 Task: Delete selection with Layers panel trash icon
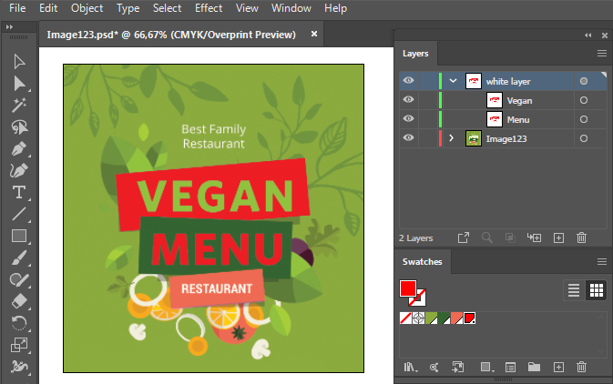point(581,237)
